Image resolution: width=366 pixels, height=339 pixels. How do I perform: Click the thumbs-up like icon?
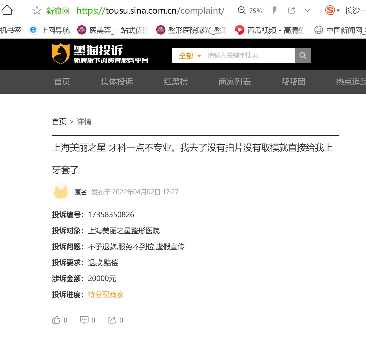[56, 320]
